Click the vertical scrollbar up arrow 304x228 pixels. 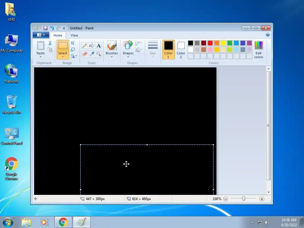pyautogui.click(x=268, y=69)
